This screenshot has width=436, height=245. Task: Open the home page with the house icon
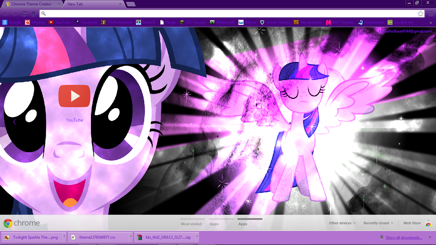click(x=33, y=14)
